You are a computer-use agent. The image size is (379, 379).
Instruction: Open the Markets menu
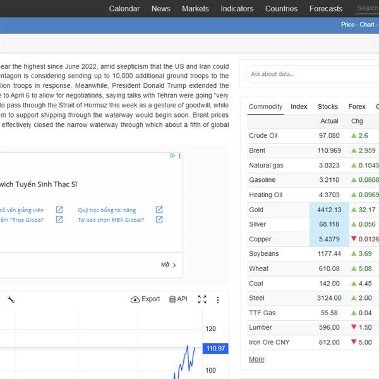coord(195,9)
